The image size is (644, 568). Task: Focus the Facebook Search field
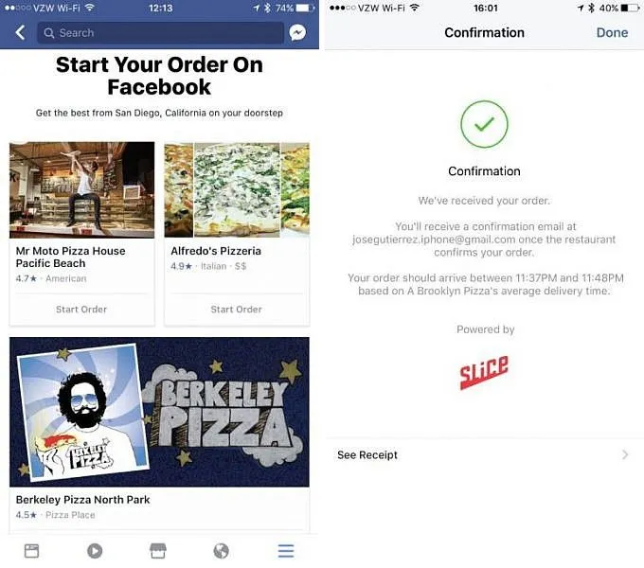click(161, 33)
